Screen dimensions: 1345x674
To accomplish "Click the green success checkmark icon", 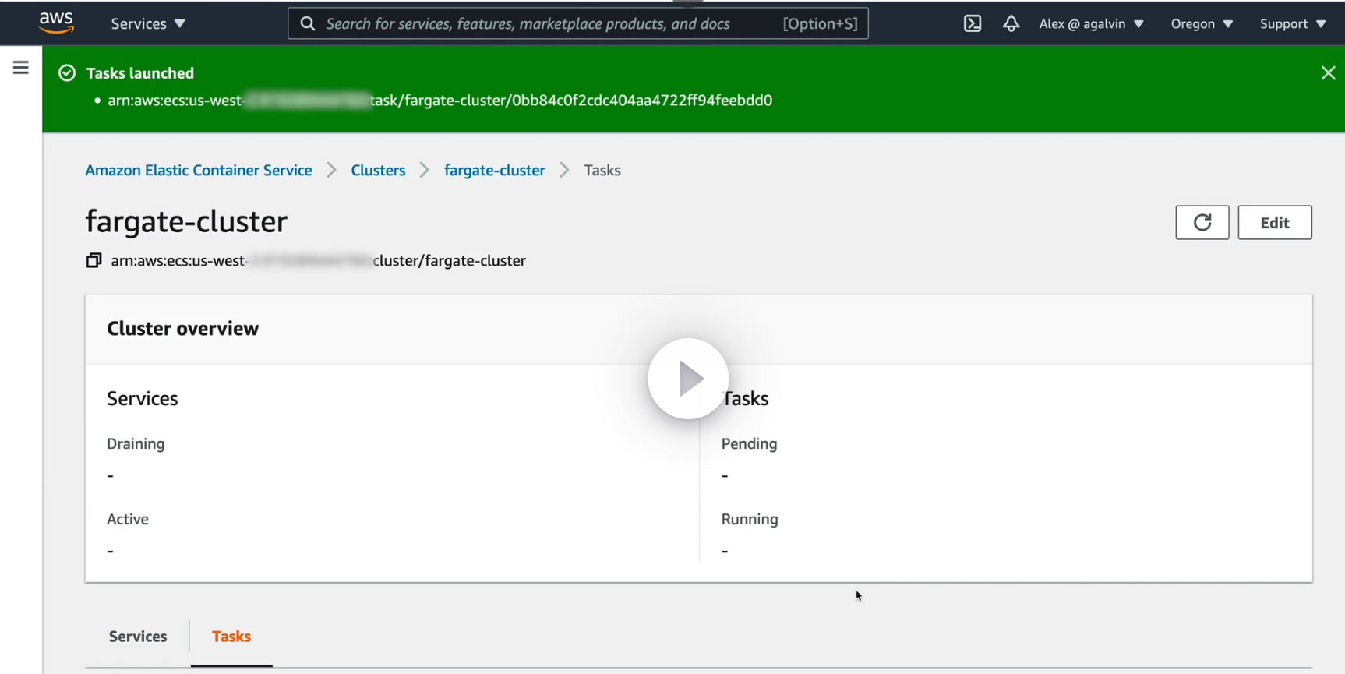I will [x=68, y=73].
